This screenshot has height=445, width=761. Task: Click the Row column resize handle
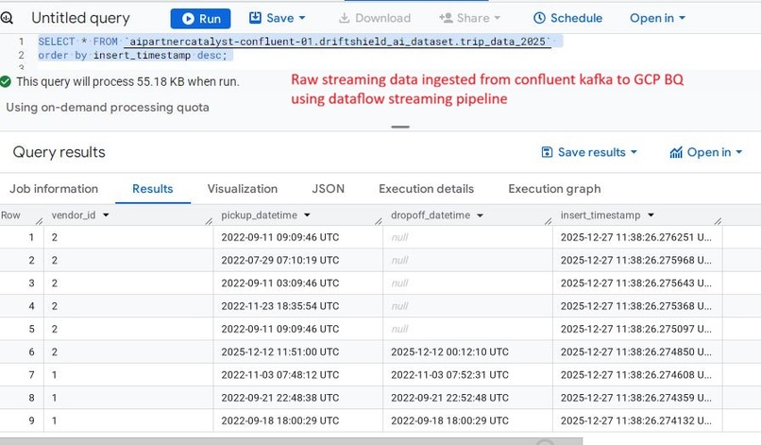tap(40, 221)
